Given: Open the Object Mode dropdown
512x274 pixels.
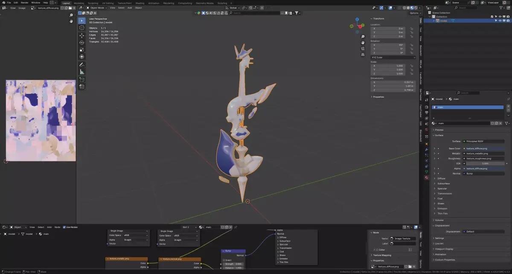Looking at the screenshot, I should point(96,8).
